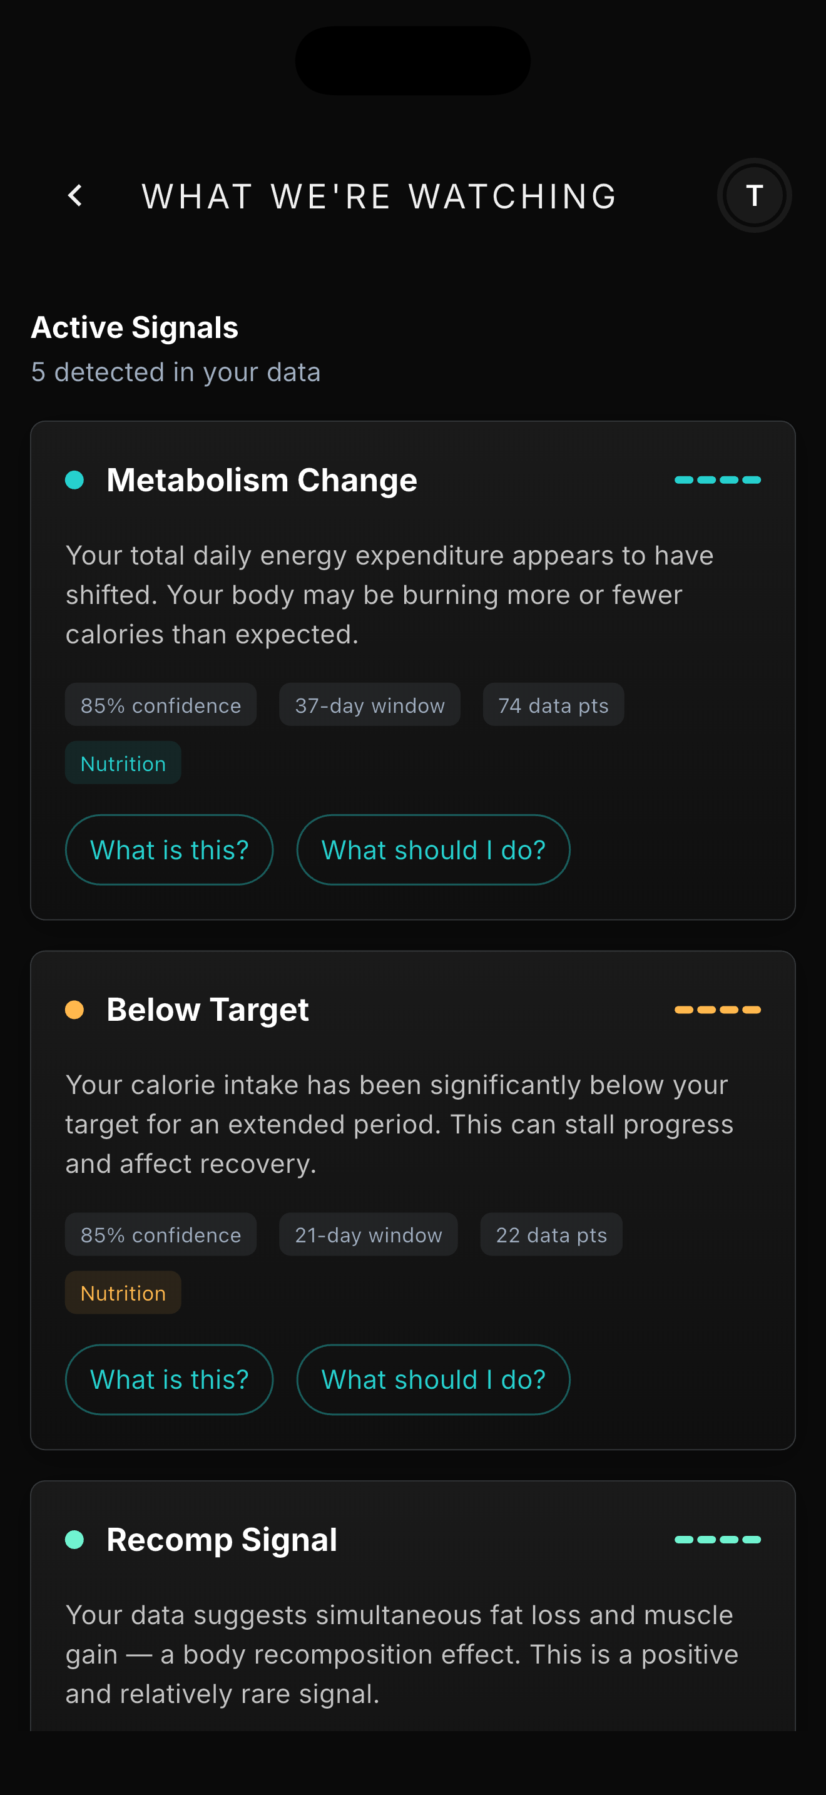Tap the Below Target card heading
This screenshot has width=826, height=1795.
point(208,1010)
